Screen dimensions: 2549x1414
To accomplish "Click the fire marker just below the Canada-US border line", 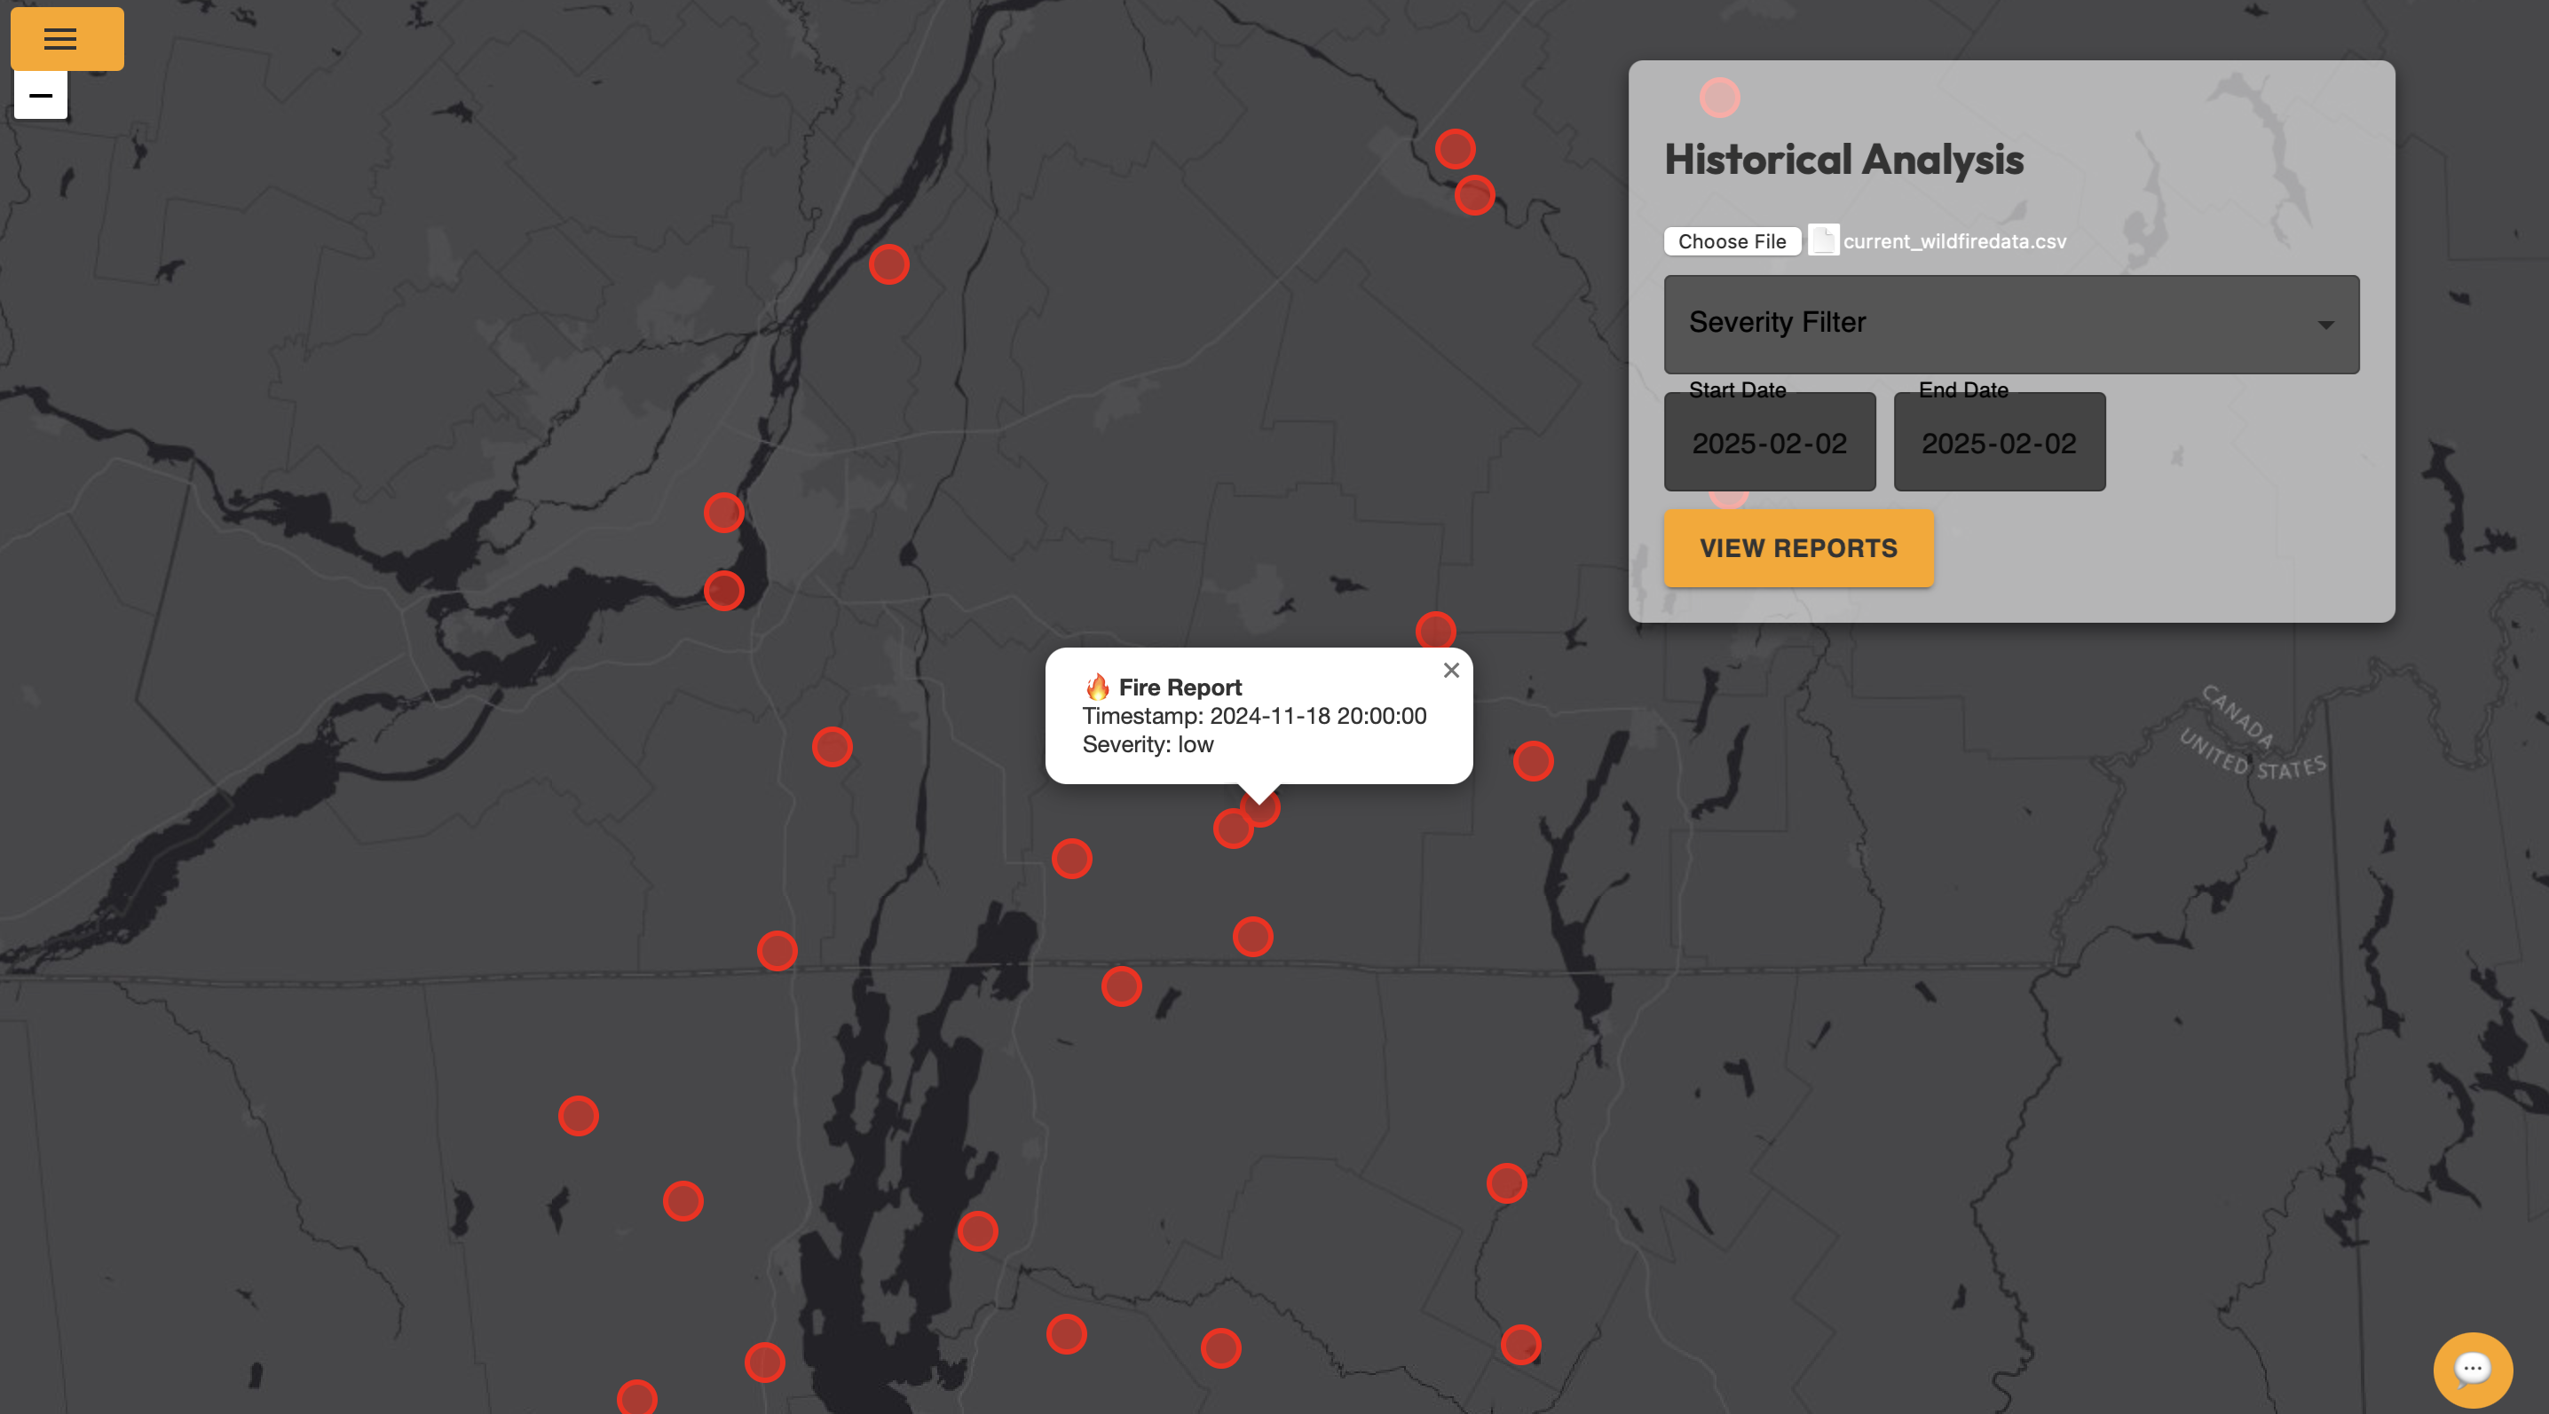I will pyautogui.click(x=1121, y=986).
